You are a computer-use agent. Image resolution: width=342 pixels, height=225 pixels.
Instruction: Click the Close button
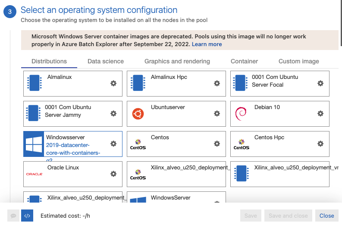click(327, 216)
